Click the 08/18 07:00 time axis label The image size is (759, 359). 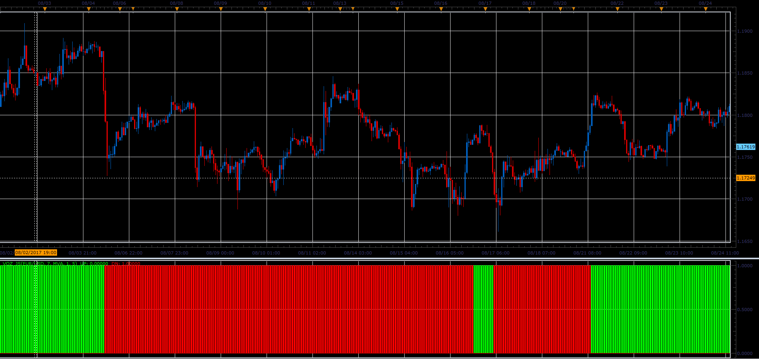(542, 253)
